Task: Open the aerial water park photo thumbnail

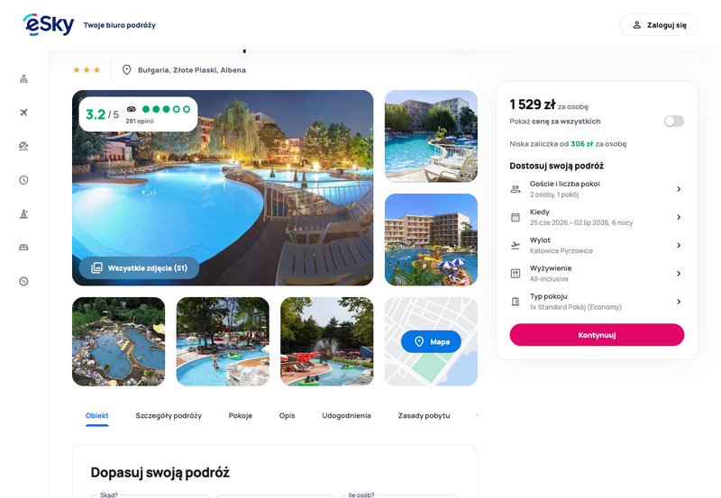Action: pos(119,341)
